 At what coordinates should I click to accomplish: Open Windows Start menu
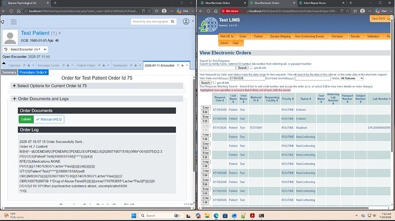(x=134, y=215)
